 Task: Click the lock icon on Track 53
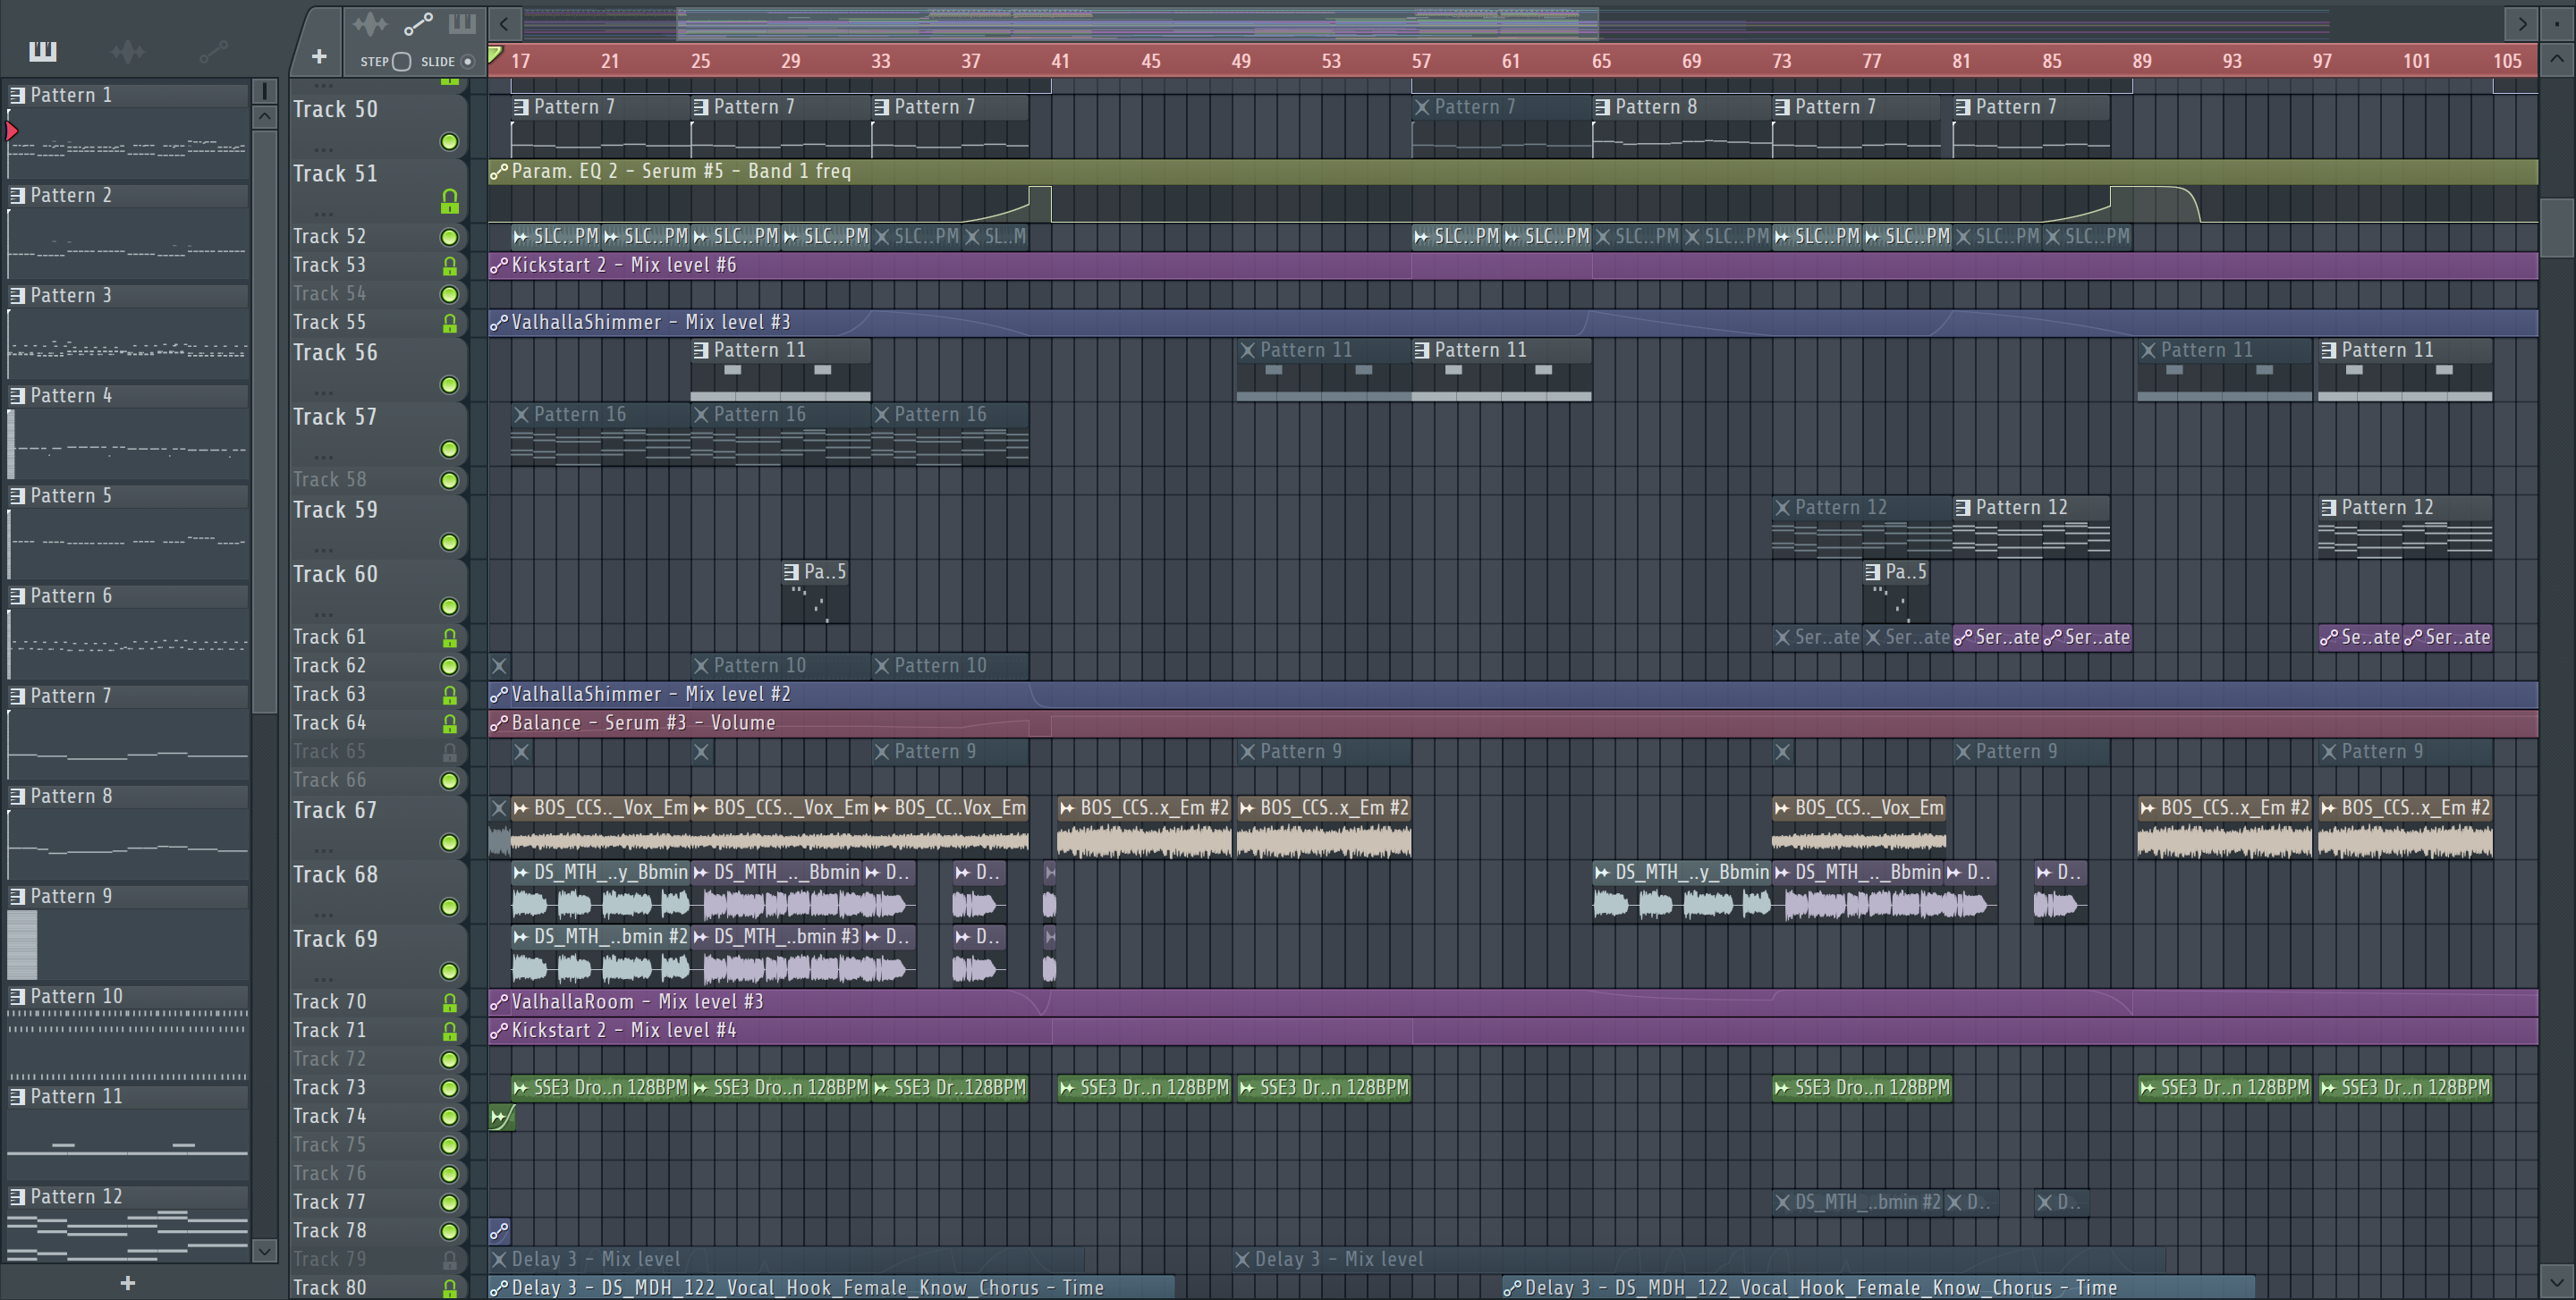[450, 266]
